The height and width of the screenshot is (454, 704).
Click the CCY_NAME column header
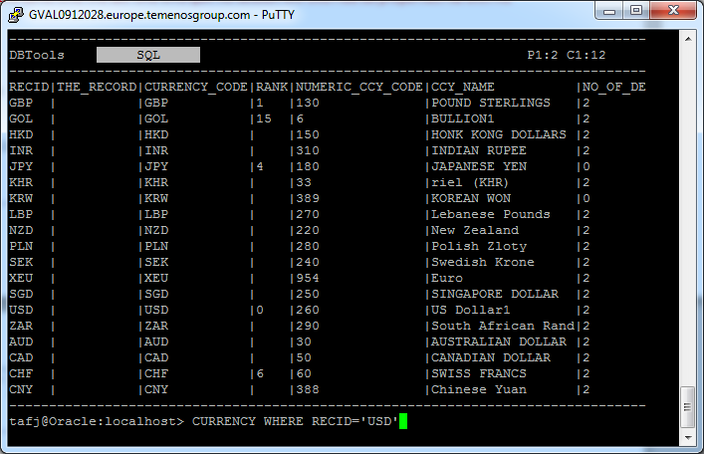click(462, 87)
